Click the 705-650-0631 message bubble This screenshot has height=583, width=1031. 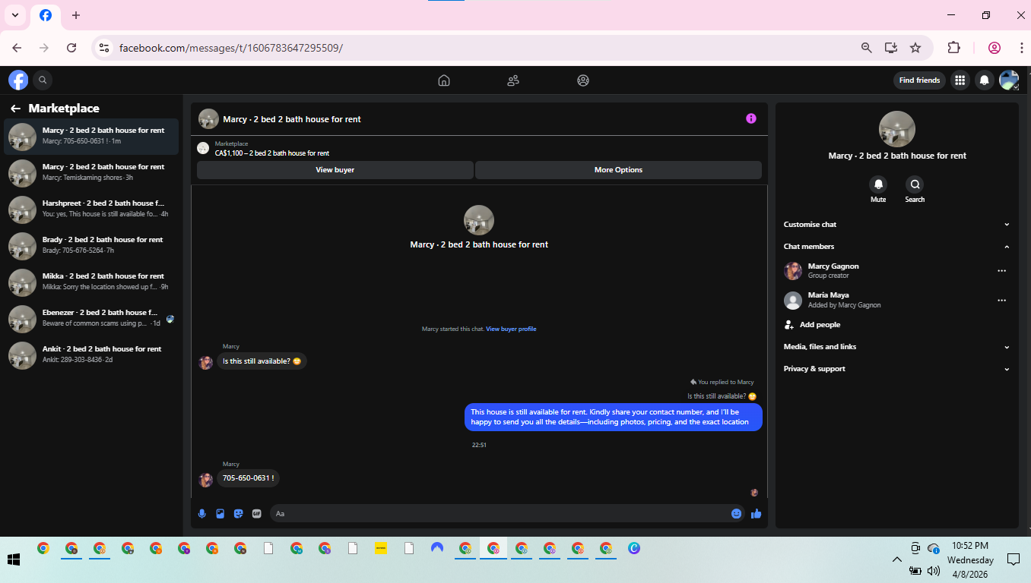[x=249, y=478]
